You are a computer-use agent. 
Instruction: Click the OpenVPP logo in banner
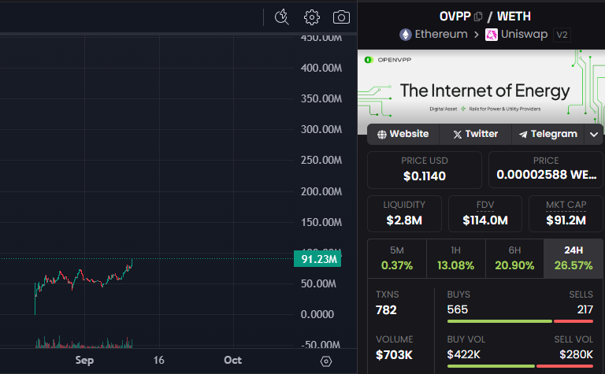[368, 60]
